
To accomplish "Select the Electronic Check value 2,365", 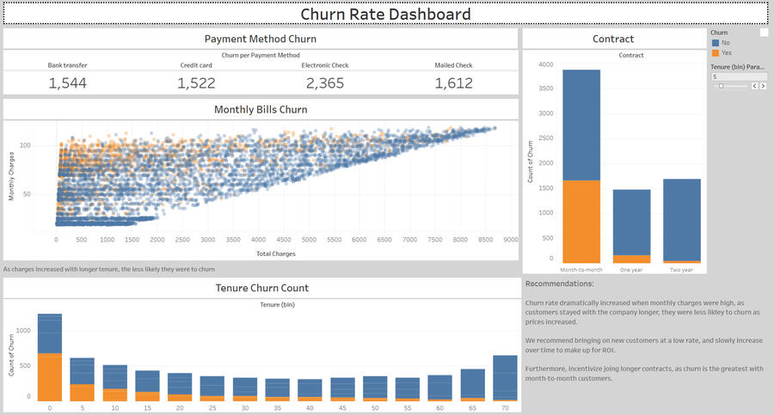I will click(325, 82).
